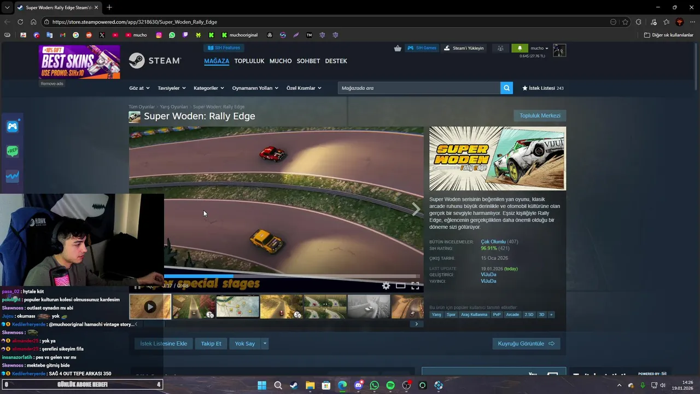Image resolution: width=700 pixels, height=394 pixels.
Task: Expand the Tavsiyeler dropdown
Action: [x=172, y=88]
